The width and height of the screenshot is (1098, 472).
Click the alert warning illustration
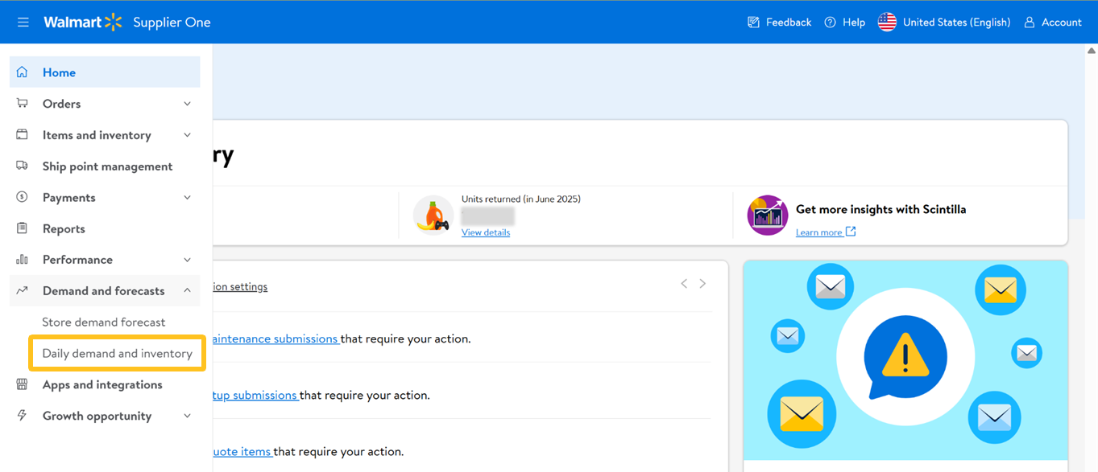tap(905, 358)
